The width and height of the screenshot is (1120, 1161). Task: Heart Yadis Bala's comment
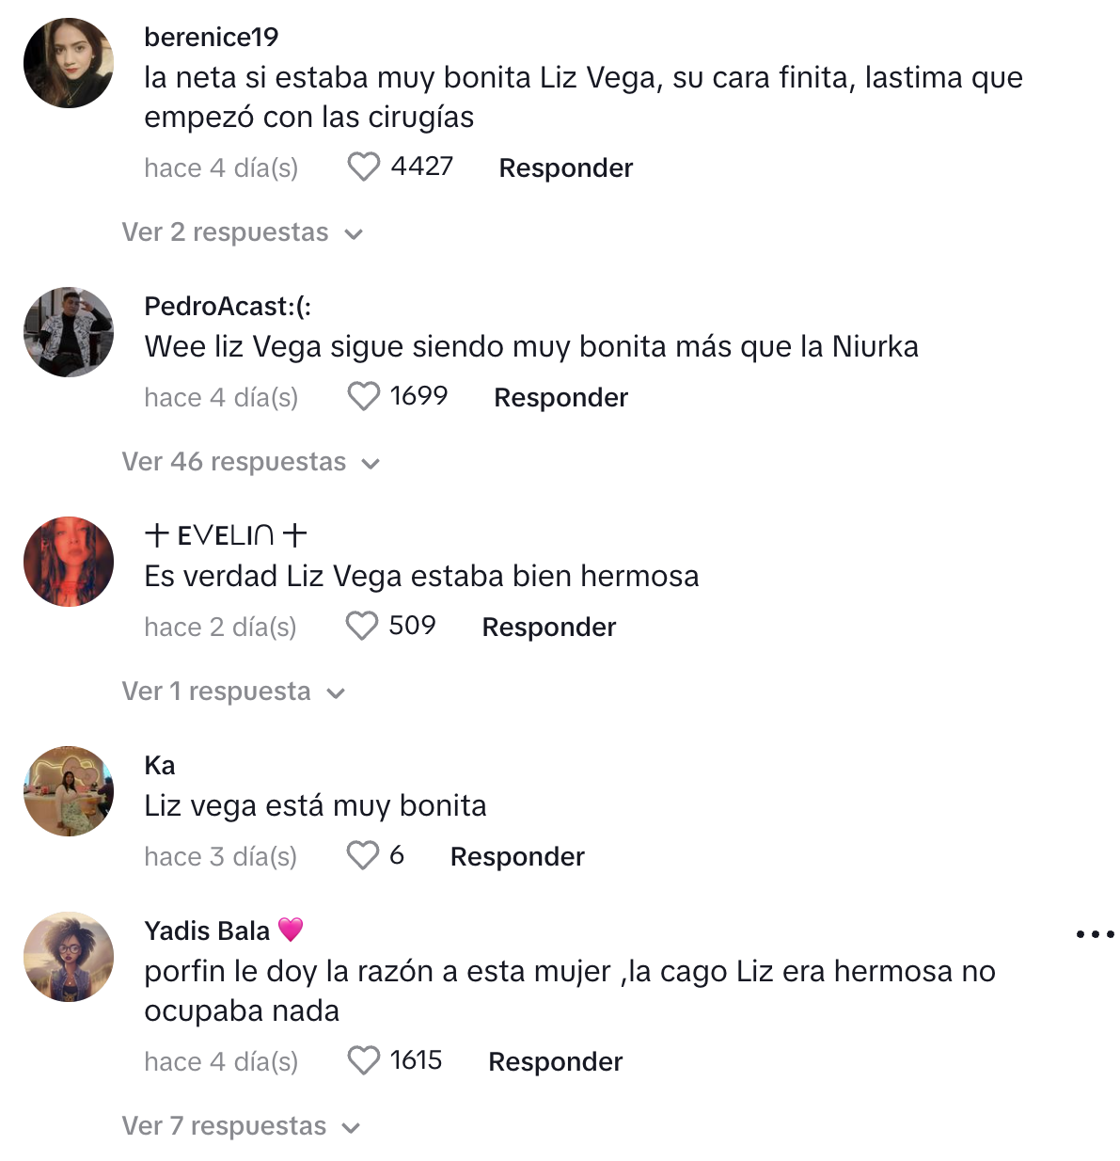(x=363, y=1061)
